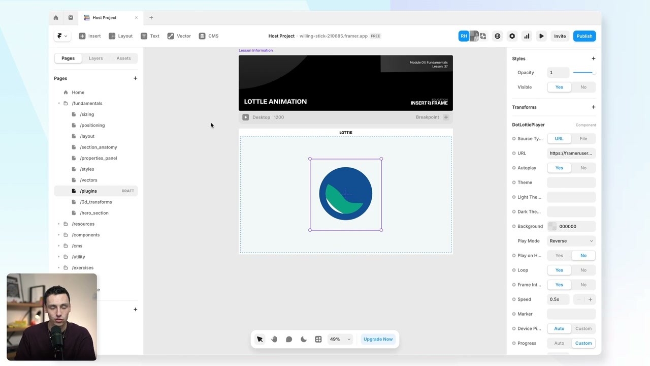Switch to the Layers tab
650x366 pixels.
click(x=96, y=58)
